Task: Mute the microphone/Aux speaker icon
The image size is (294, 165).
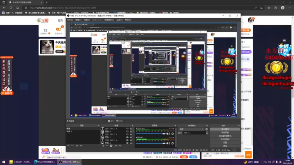Action: pos(168,134)
